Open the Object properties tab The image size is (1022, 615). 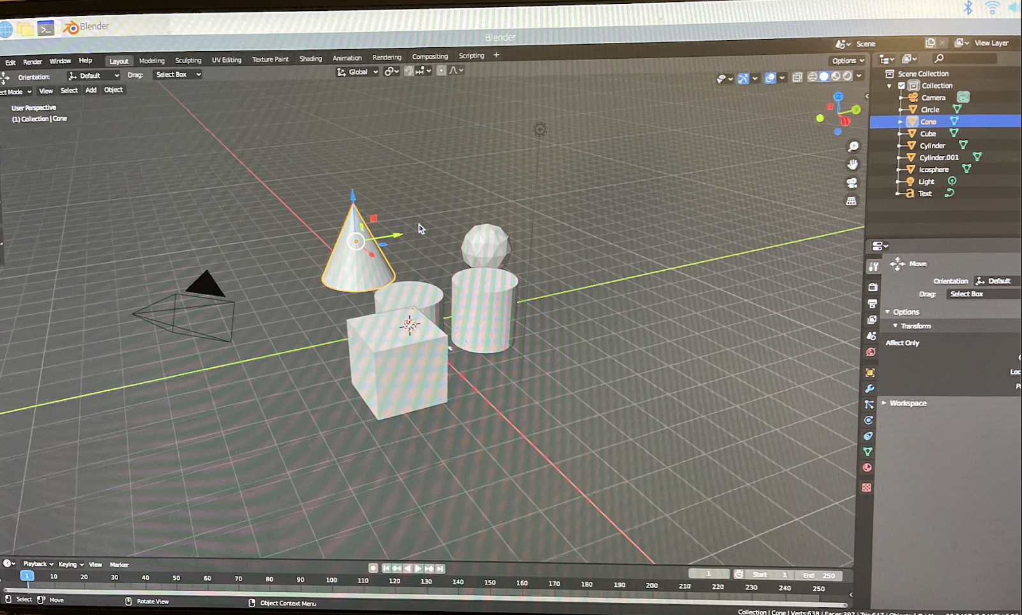coord(870,372)
